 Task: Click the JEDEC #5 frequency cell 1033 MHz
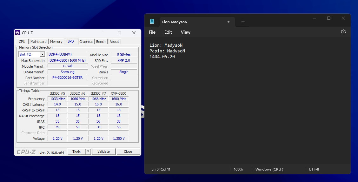pyautogui.click(x=57, y=99)
